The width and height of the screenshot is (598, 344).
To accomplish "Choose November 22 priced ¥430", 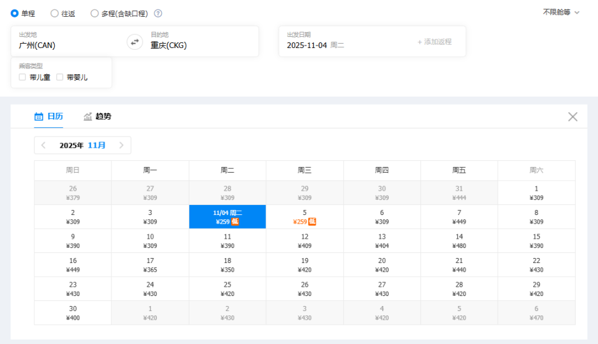I will [x=536, y=265].
